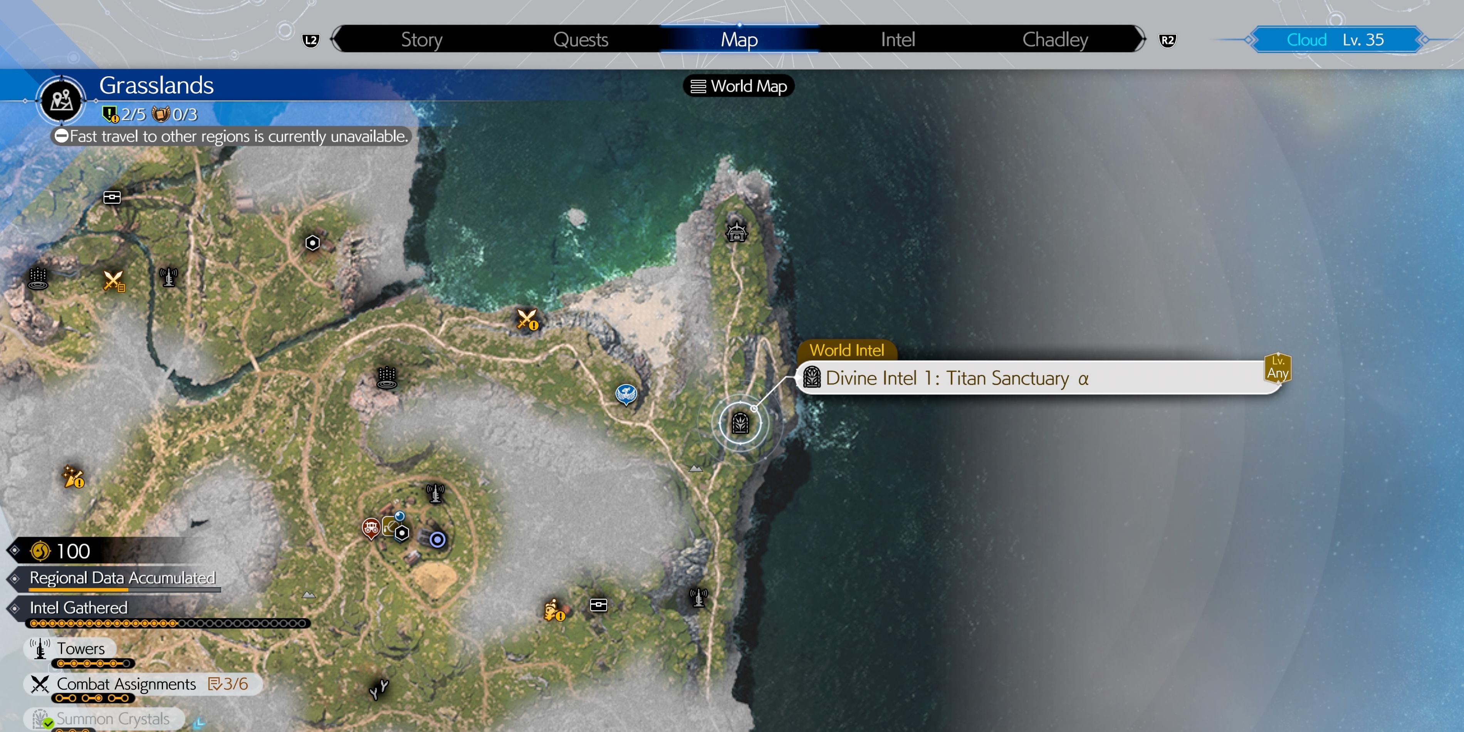Viewport: 1464px width, 732px height.
Task: Switch to the Quests tab
Action: (580, 39)
